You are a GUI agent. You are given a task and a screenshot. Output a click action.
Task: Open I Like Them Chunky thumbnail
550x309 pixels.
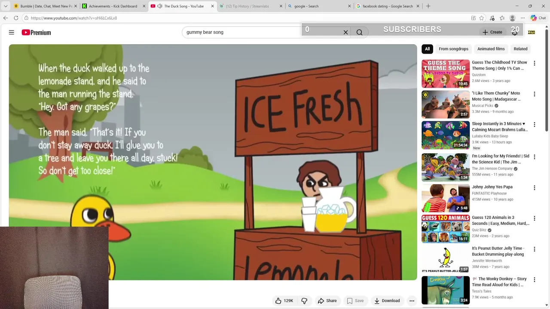coord(446,104)
